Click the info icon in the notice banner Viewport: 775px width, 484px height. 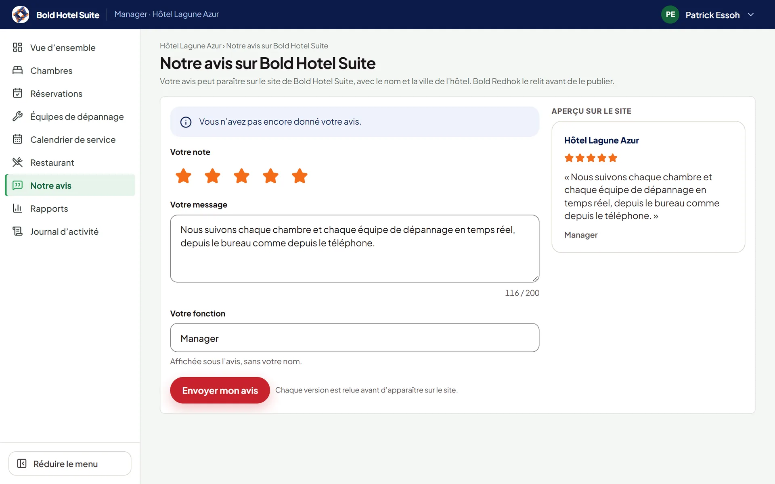pos(186,122)
